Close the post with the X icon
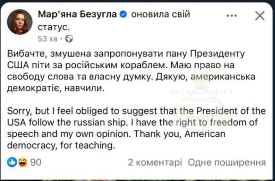 coord(260,15)
